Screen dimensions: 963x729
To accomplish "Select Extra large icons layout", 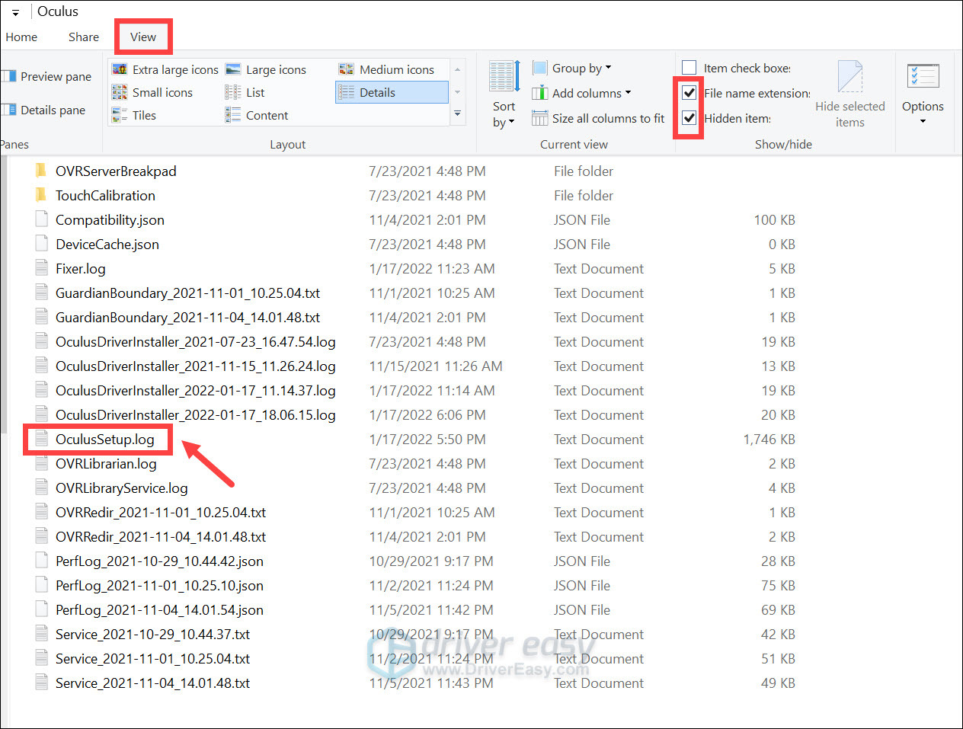I will [x=165, y=69].
